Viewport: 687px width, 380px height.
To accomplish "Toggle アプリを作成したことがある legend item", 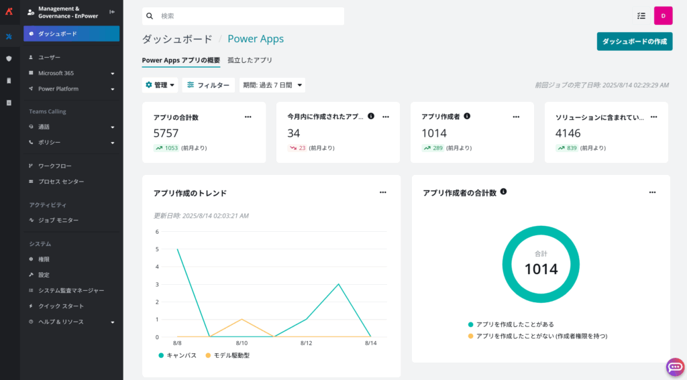I will 511,324.
